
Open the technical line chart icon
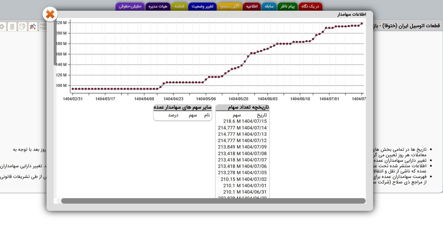tap(33, 27)
